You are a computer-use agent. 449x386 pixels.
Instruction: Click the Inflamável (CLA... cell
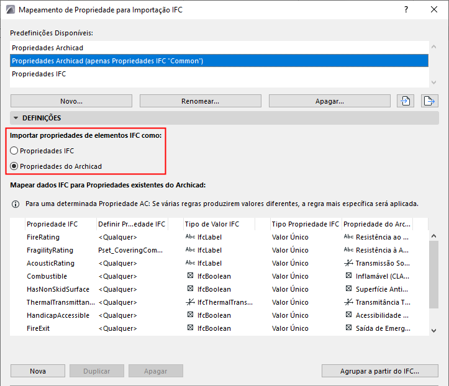[383, 276]
